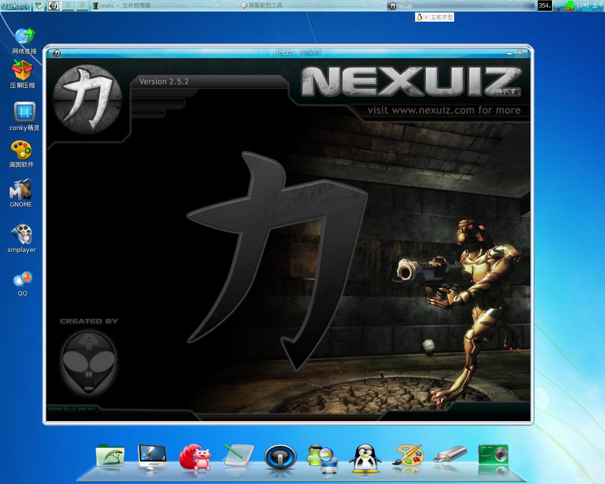Switch to virtual desktop 1 in pager
Image resolution: width=605 pixels, height=484 pixels.
53,6
